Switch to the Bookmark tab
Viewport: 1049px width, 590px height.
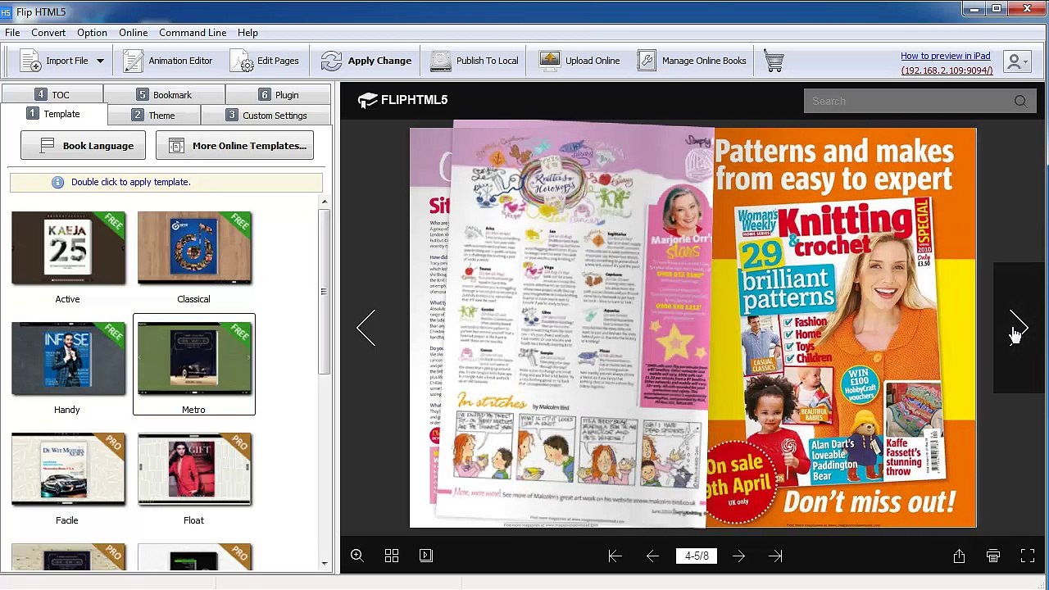164,94
